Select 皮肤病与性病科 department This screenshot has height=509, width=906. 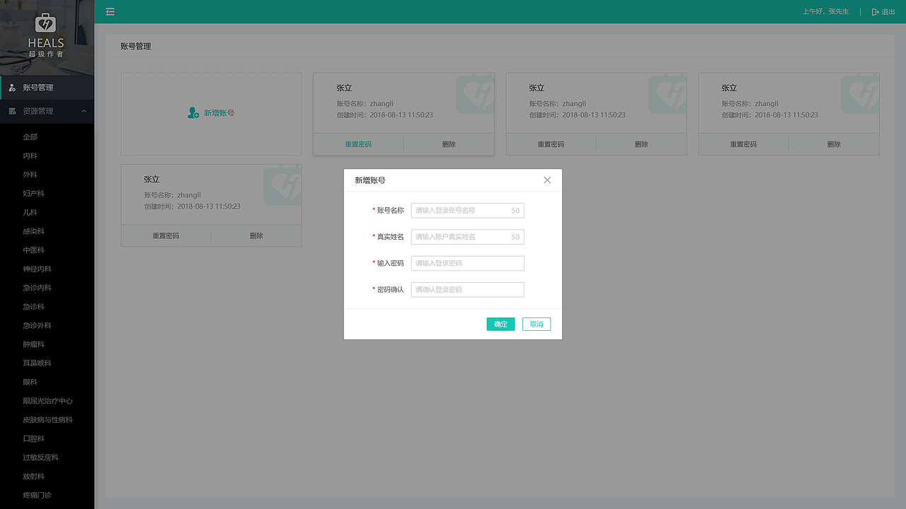(x=48, y=420)
